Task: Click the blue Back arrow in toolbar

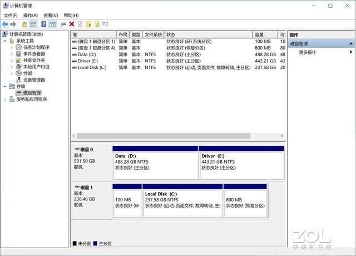Action: 5,24
